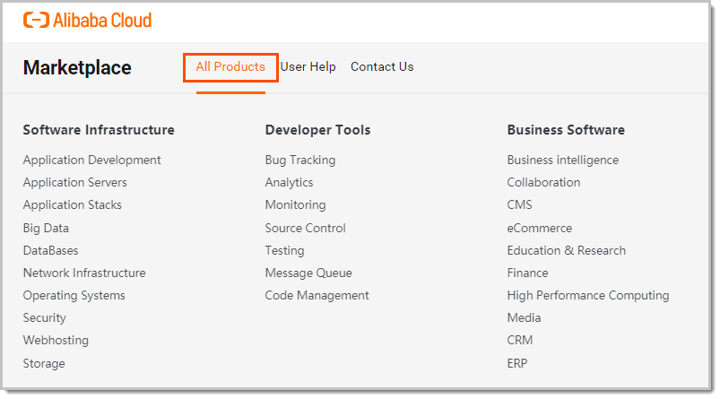Screen dimensions: 720x399
Task: Go to User Help
Action: pyautogui.click(x=308, y=67)
